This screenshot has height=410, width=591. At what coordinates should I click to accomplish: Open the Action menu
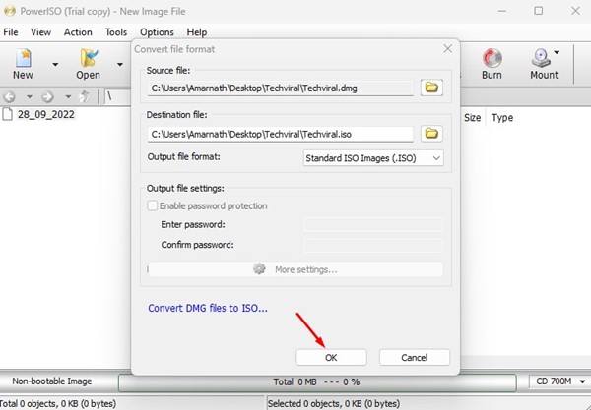[x=78, y=32]
